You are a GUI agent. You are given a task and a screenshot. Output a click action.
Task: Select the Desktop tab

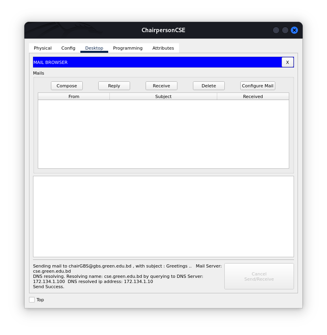pyautogui.click(x=94, y=48)
